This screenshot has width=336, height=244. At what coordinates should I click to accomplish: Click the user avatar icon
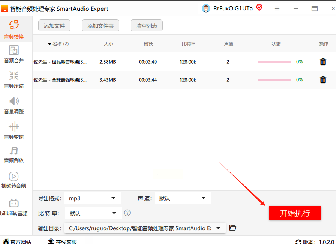tap(206, 9)
